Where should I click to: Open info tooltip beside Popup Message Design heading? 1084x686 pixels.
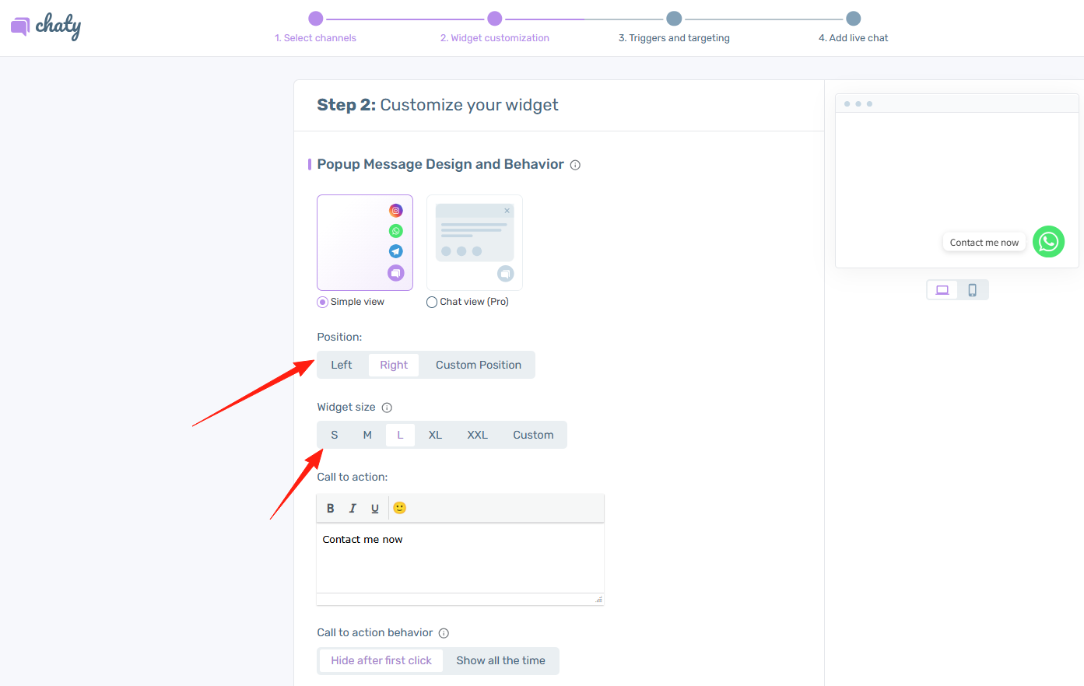(575, 165)
